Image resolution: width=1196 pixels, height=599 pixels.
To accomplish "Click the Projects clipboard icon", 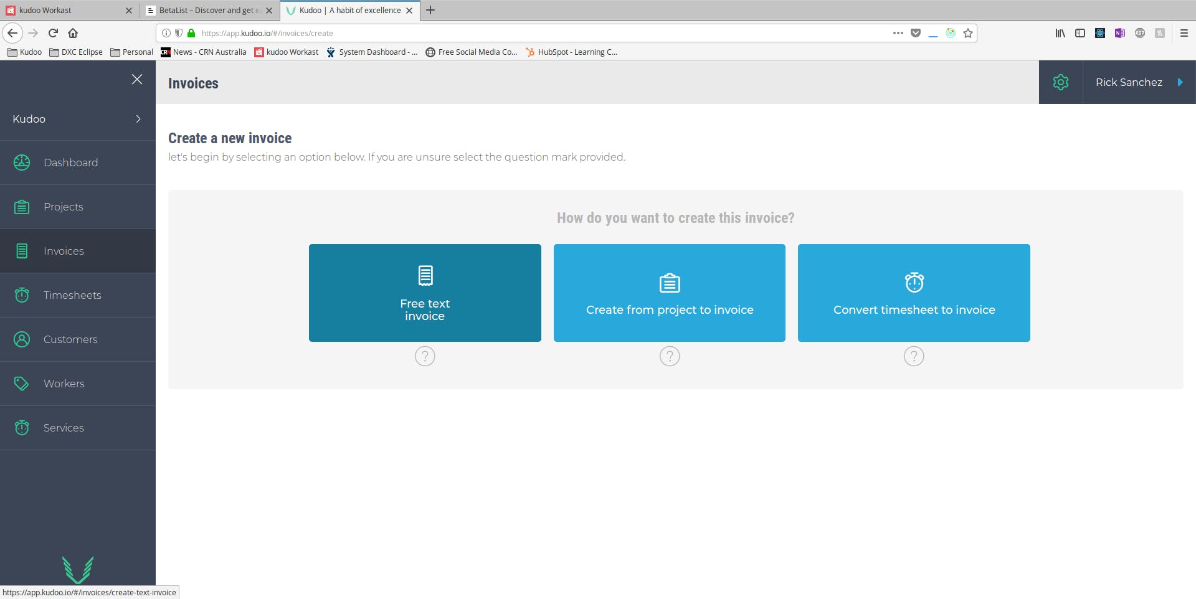I will click(22, 207).
